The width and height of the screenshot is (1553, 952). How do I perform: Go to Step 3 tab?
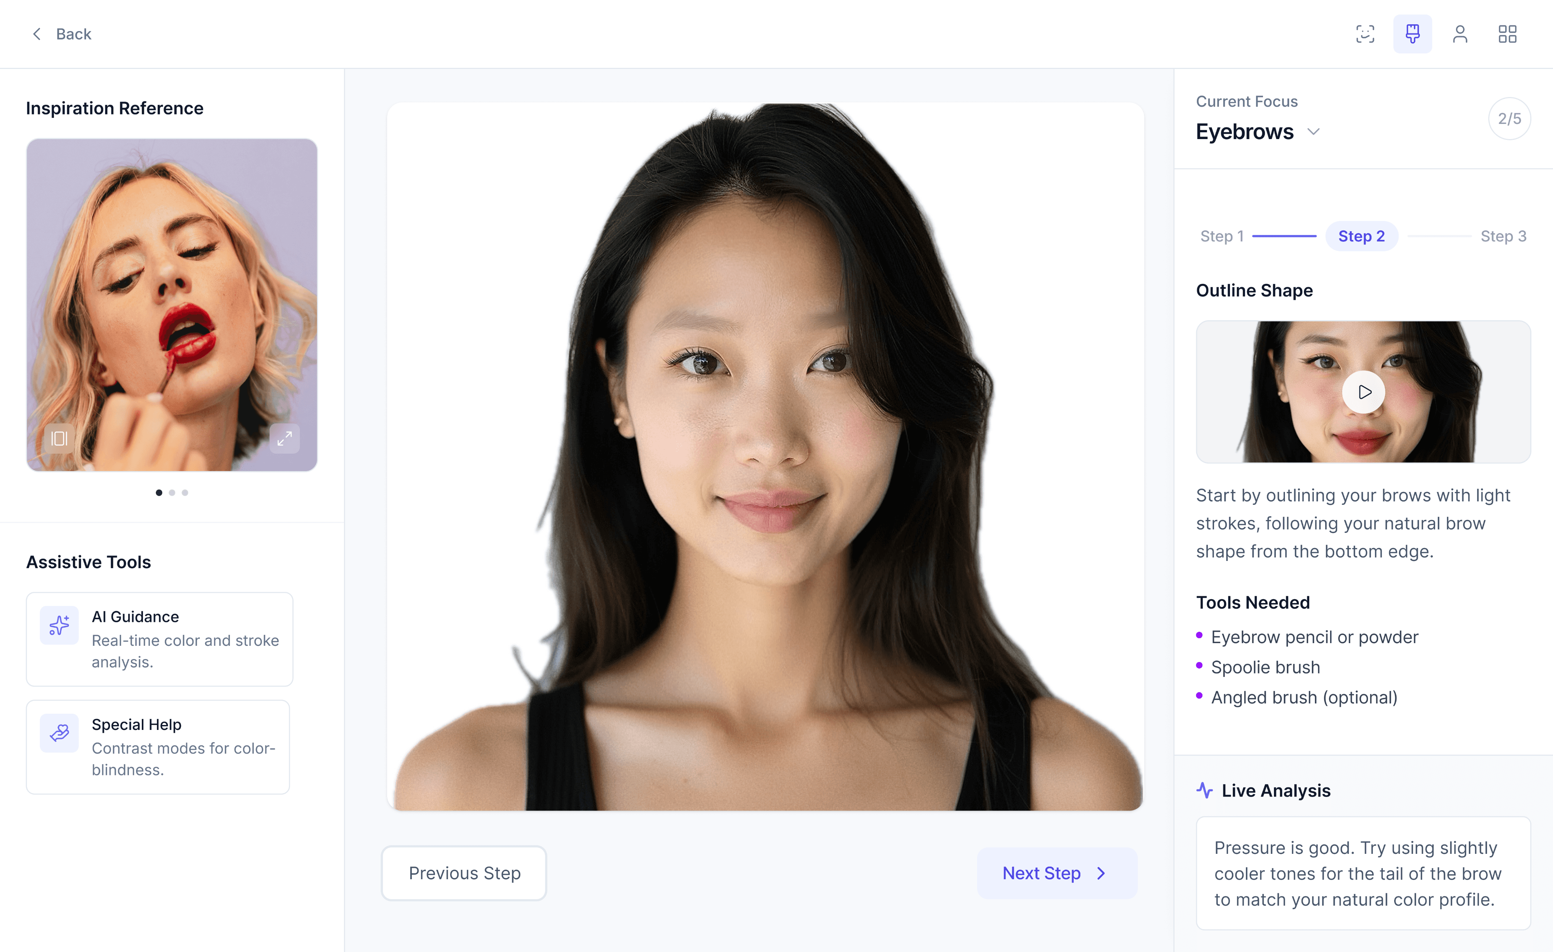coord(1503,236)
